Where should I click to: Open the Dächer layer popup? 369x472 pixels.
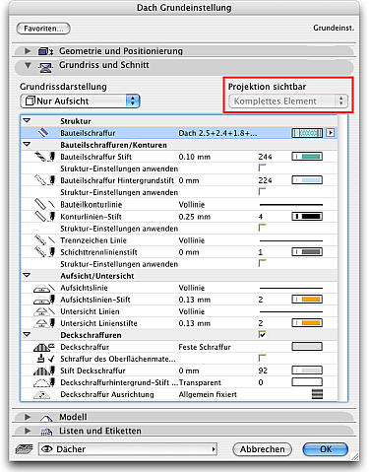[x=128, y=449]
